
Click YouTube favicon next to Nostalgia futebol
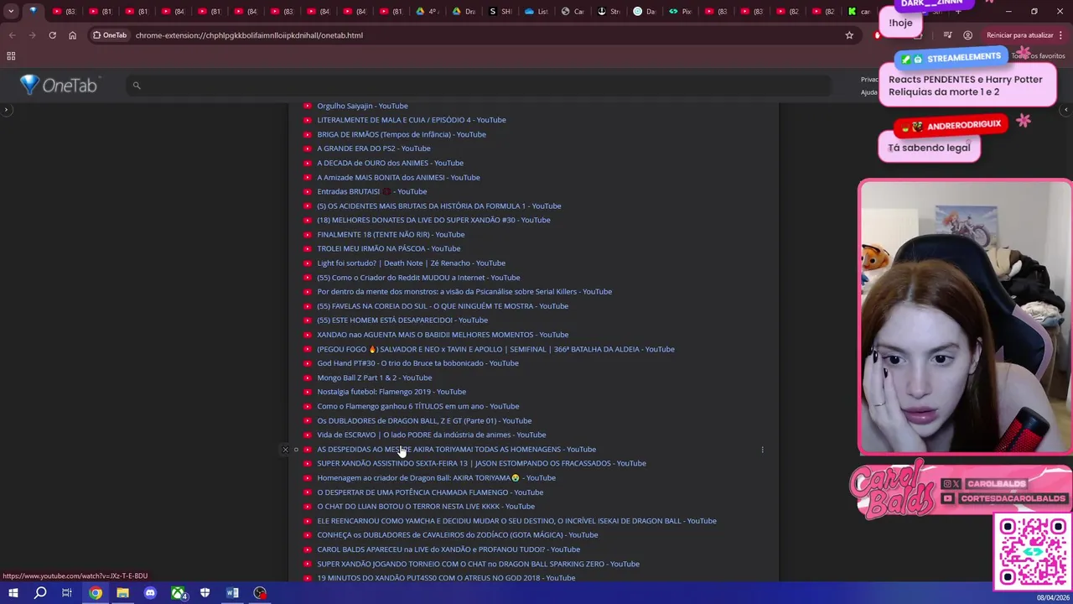pos(307,392)
